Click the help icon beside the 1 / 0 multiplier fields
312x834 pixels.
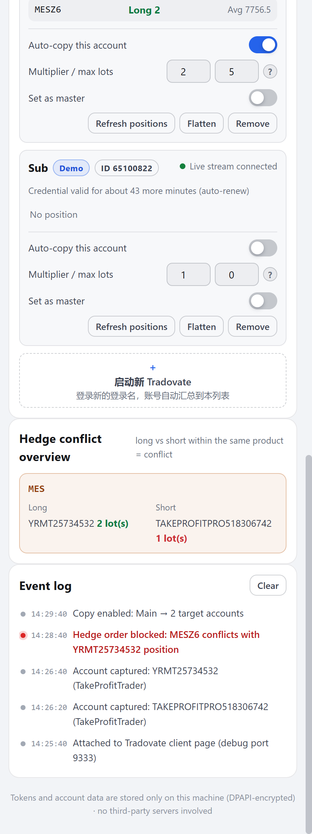click(x=270, y=275)
